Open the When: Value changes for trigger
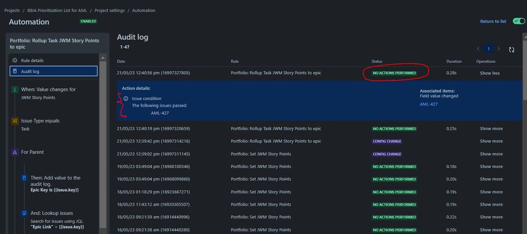The image size is (527, 234). tap(48, 93)
